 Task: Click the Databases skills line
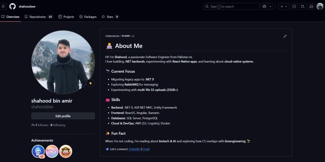(134, 118)
